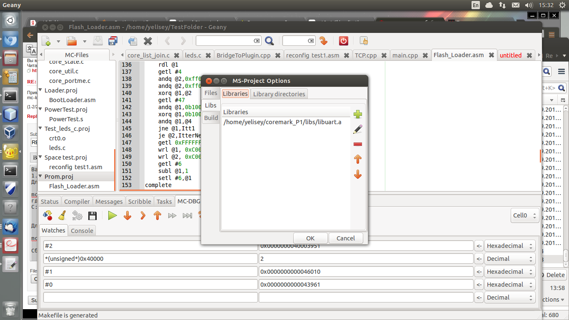The image size is (569, 320).
Task: Move library down with the arrow icon
Action: (x=357, y=174)
